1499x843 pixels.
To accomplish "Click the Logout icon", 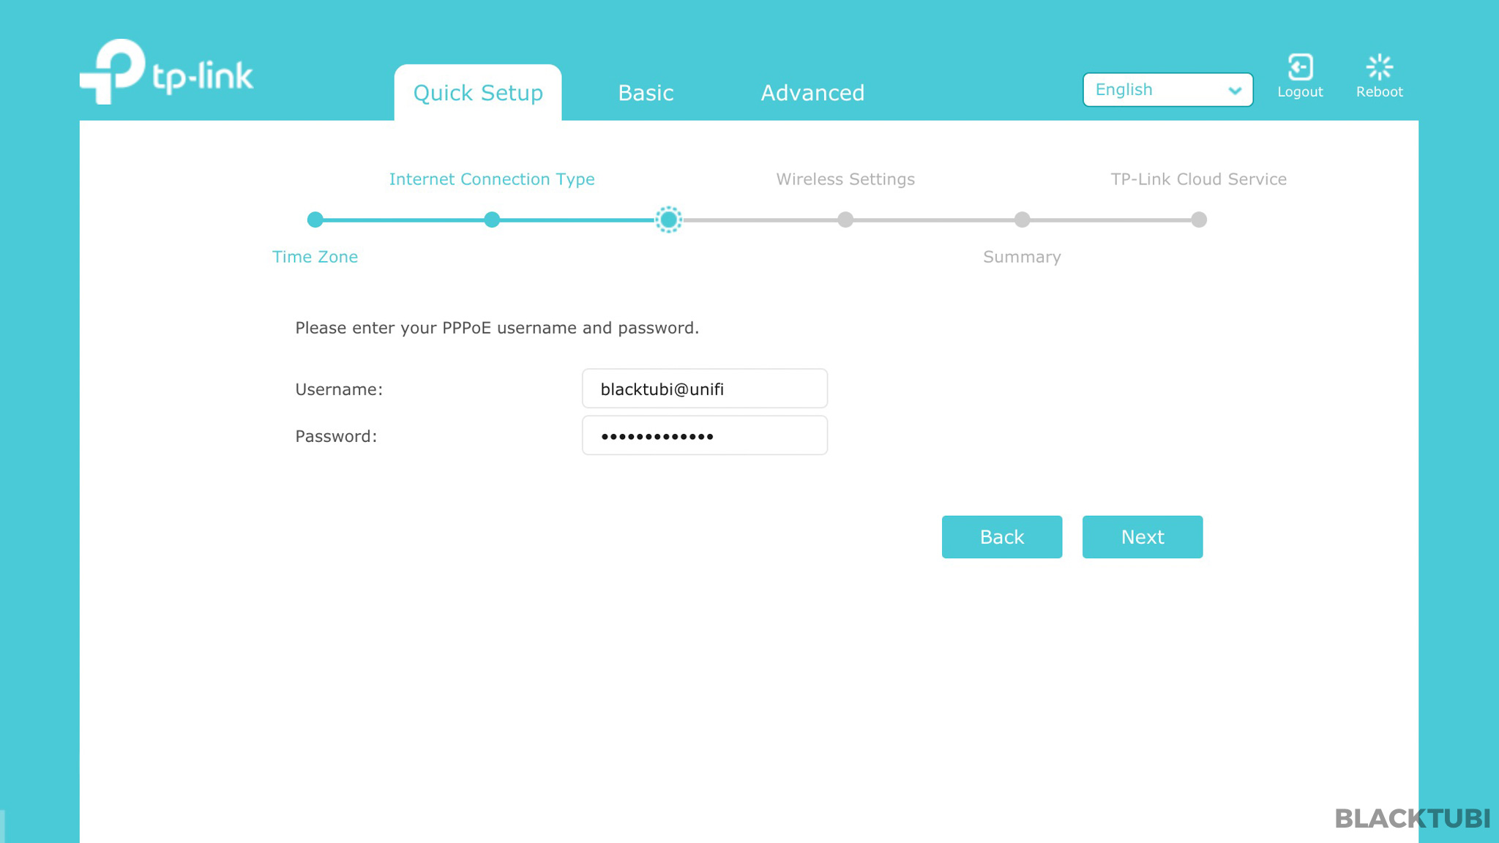I will [1300, 66].
